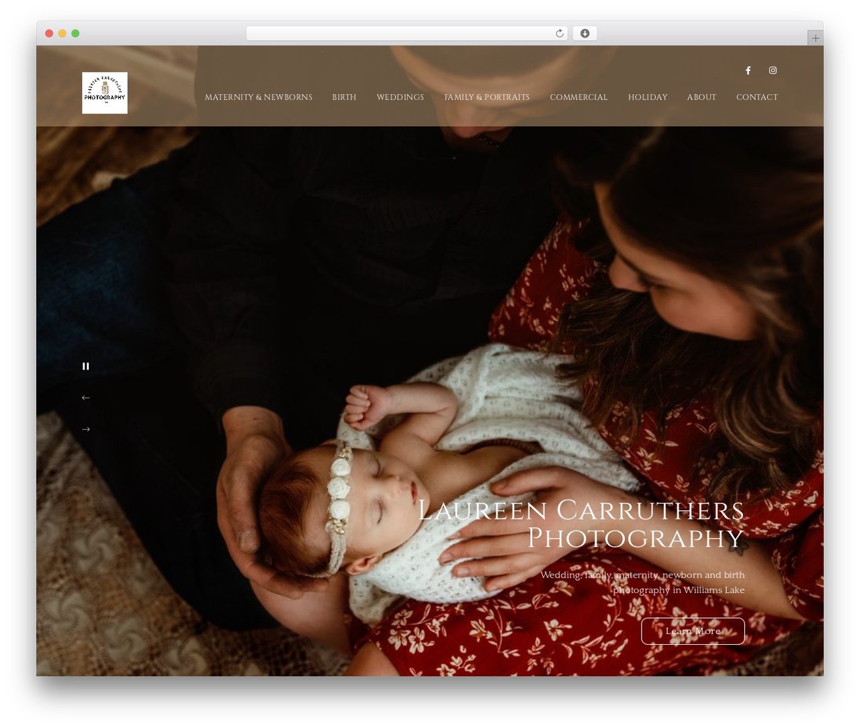
Task: Minimize the browser window with yellow button
Action: point(62,34)
